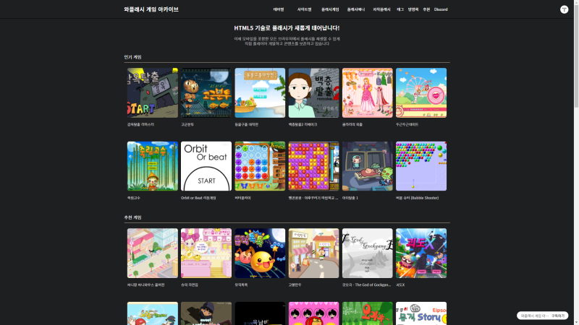Screen dimensions: 579x325
Task: Open the pink isometric house game thumbnail
Action: pyautogui.click(x=153, y=253)
